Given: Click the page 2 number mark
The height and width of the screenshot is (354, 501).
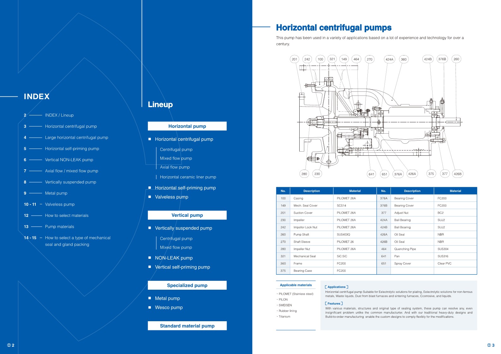Looking at the screenshot, I should pyautogui.click(x=10, y=345).
